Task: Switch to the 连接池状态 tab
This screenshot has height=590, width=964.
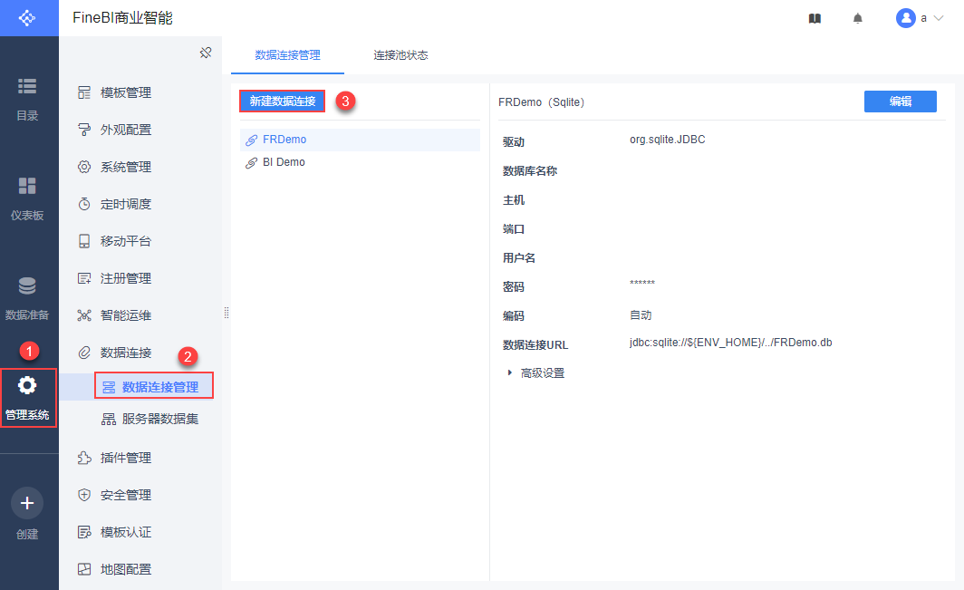Action: 400,55
